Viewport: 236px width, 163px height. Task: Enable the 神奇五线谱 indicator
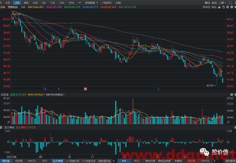[x=164, y=161]
